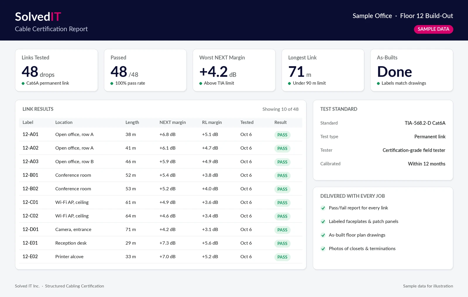Select the 12-B02 row label
The image size is (468, 297).
pos(30,189)
